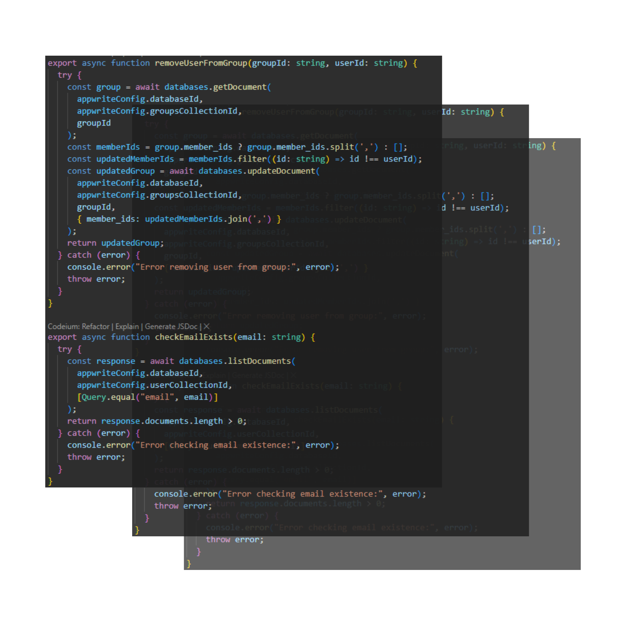Click the updatedGroup constant declaration name
This screenshot has width=626, height=626.
click(125, 171)
